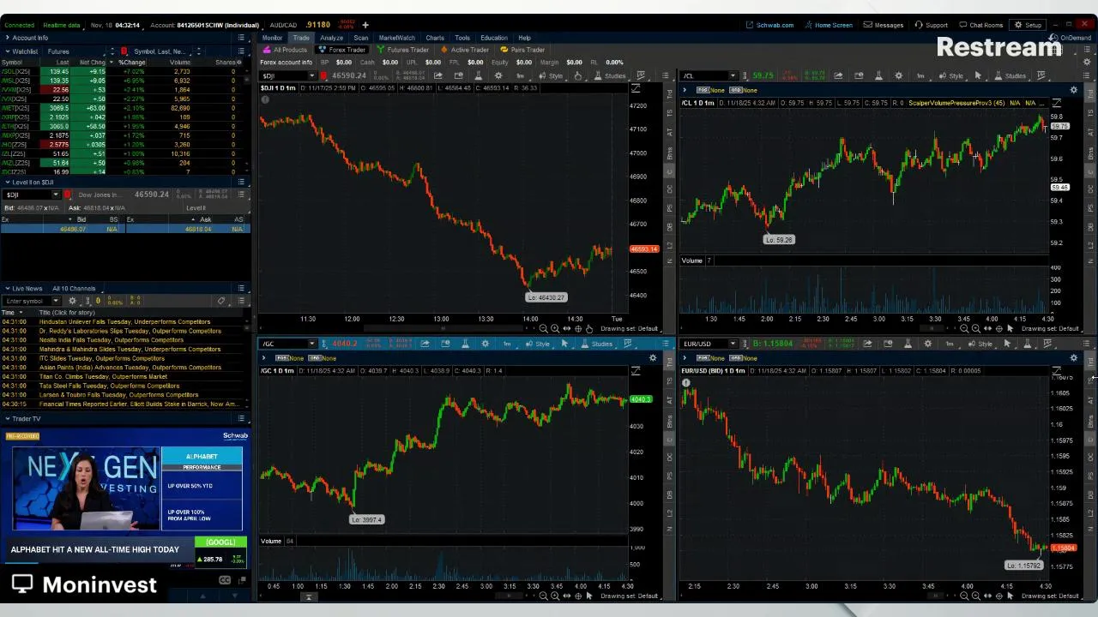Select pointer drawing tool in /CL chart
The height and width of the screenshot is (617, 1098).
pyautogui.click(x=978, y=75)
